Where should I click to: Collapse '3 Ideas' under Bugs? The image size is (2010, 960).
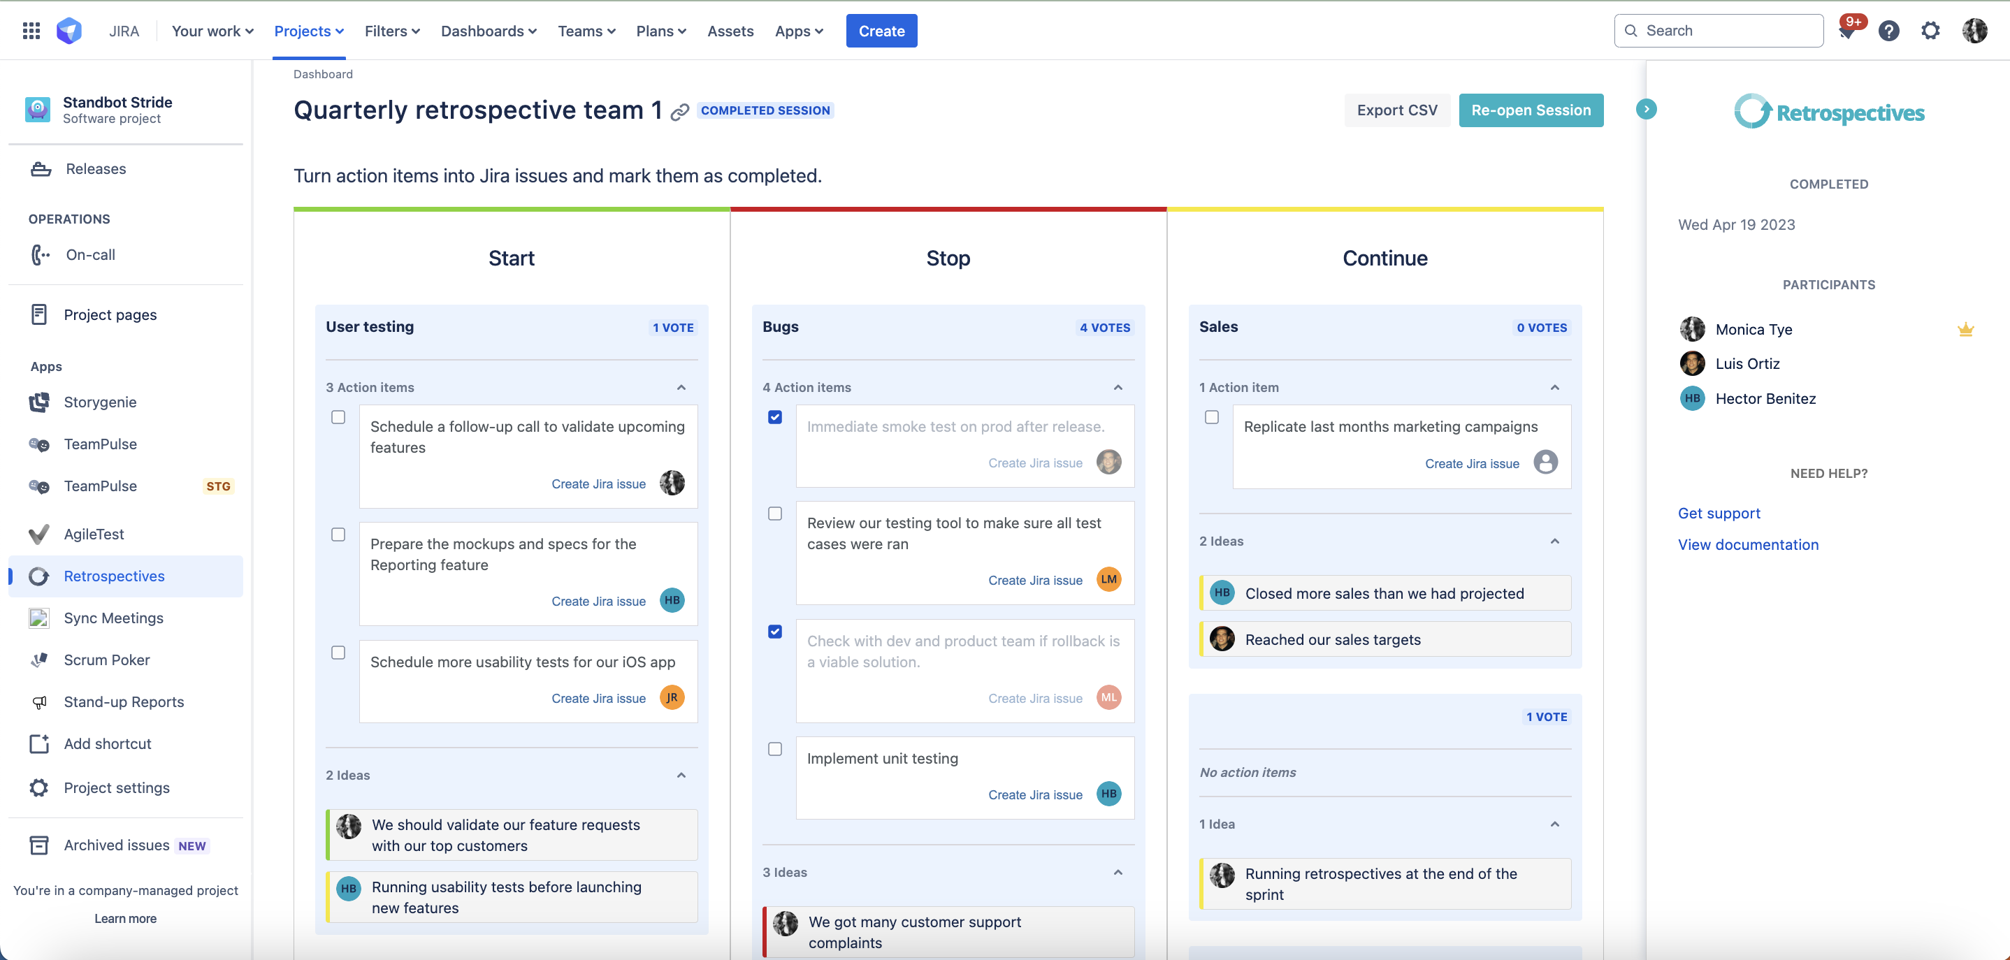point(1118,873)
